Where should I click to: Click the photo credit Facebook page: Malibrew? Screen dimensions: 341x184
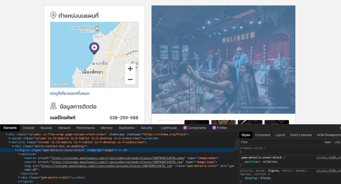[265, 107]
